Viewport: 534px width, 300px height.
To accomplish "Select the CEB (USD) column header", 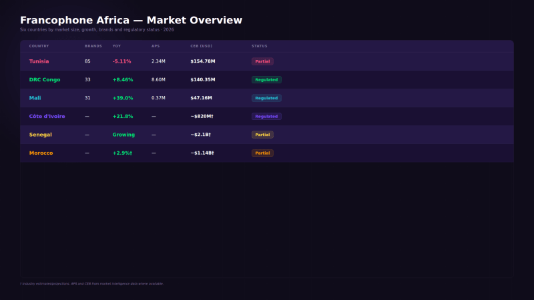I will click(x=202, y=46).
